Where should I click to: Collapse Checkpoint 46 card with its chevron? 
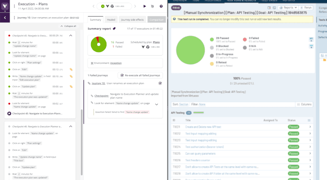point(71,127)
